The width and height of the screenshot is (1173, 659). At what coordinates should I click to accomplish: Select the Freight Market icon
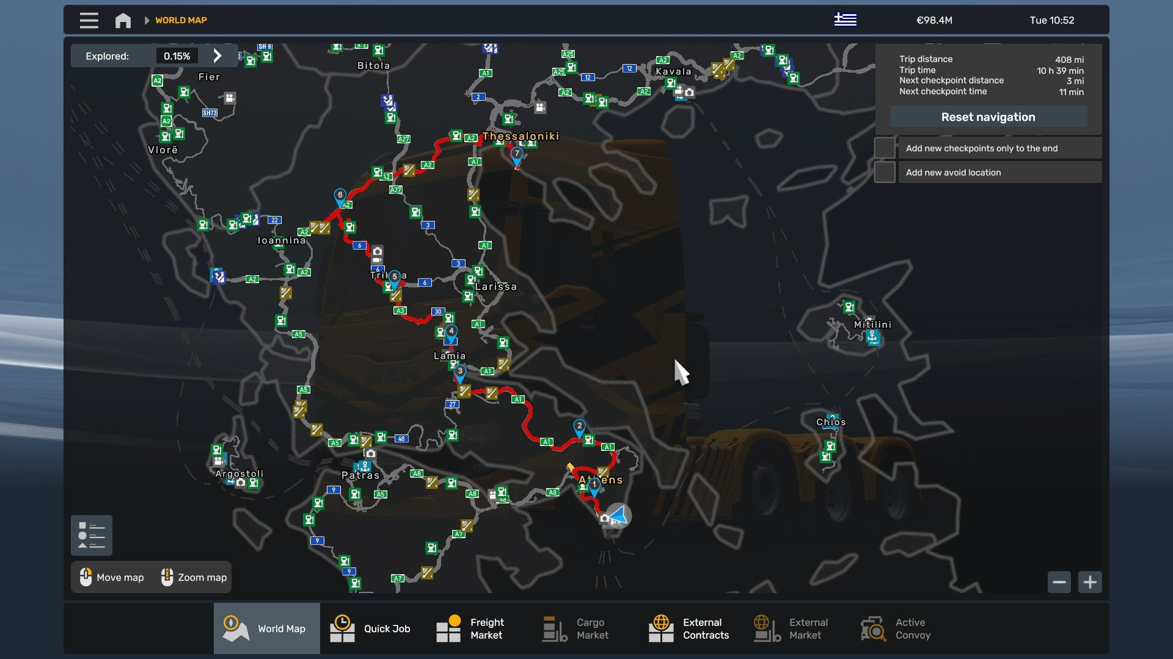pyautogui.click(x=450, y=628)
